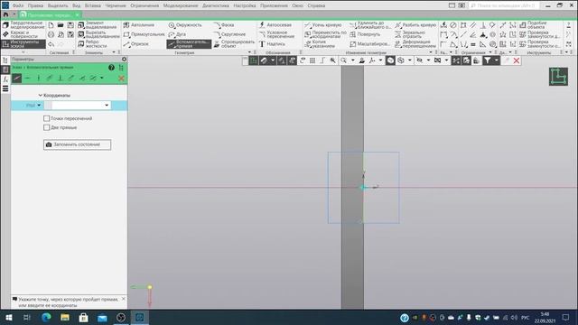Click Проверка замкнутости top button

[x=541, y=34]
